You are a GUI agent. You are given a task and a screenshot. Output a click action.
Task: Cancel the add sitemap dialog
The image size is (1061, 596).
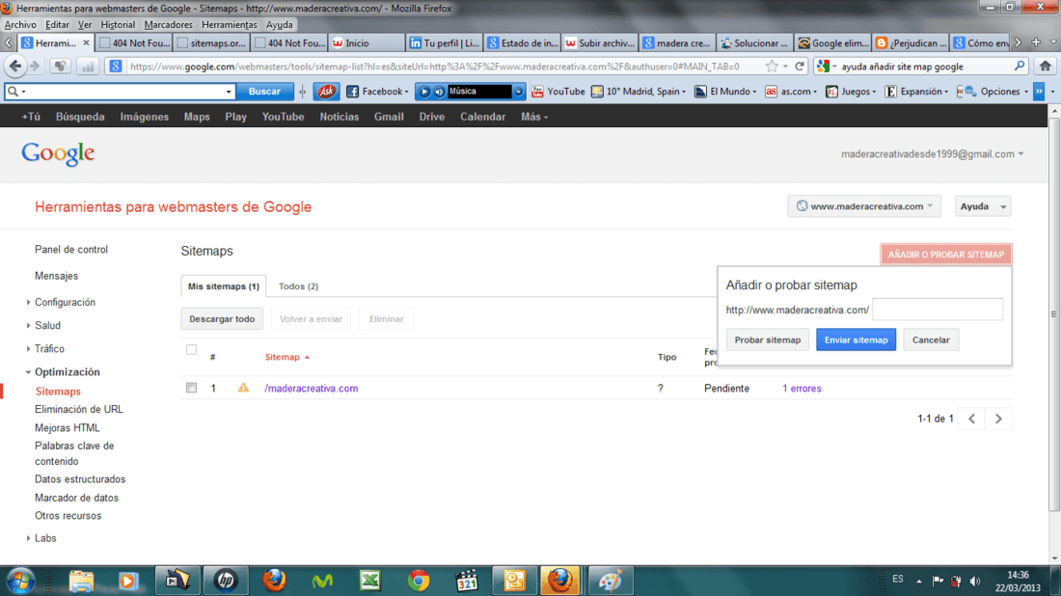[931, 339]
